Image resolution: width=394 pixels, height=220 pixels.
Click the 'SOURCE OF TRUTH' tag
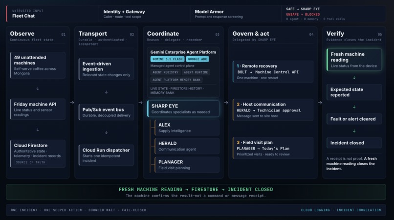tap(31, 162)
